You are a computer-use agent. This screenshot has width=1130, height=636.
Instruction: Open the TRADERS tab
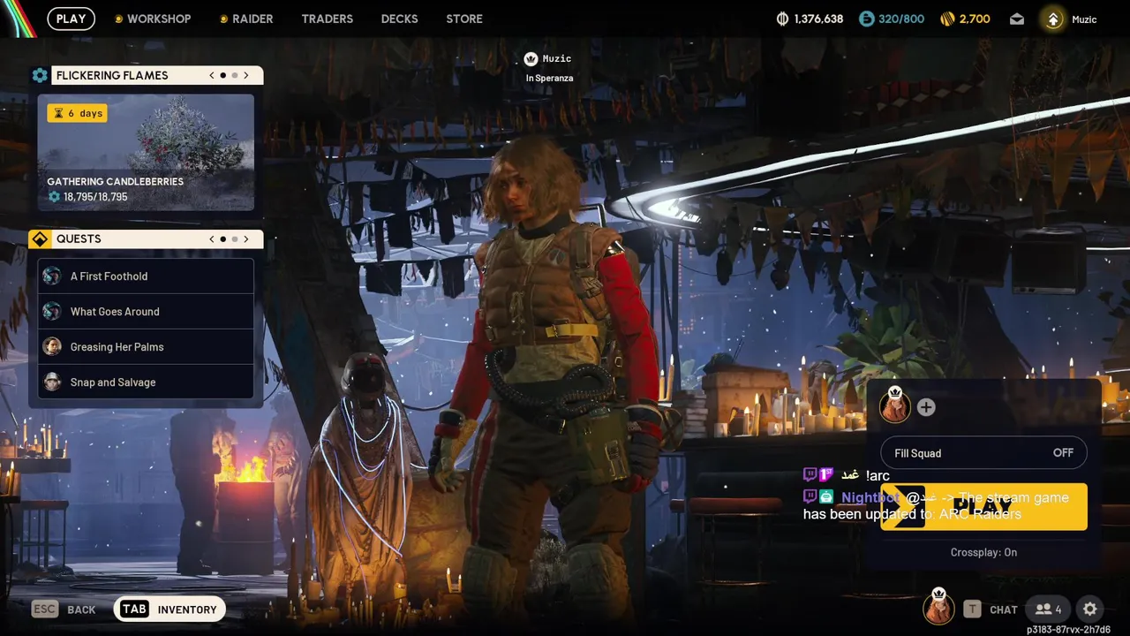click(x=327, y=19)
